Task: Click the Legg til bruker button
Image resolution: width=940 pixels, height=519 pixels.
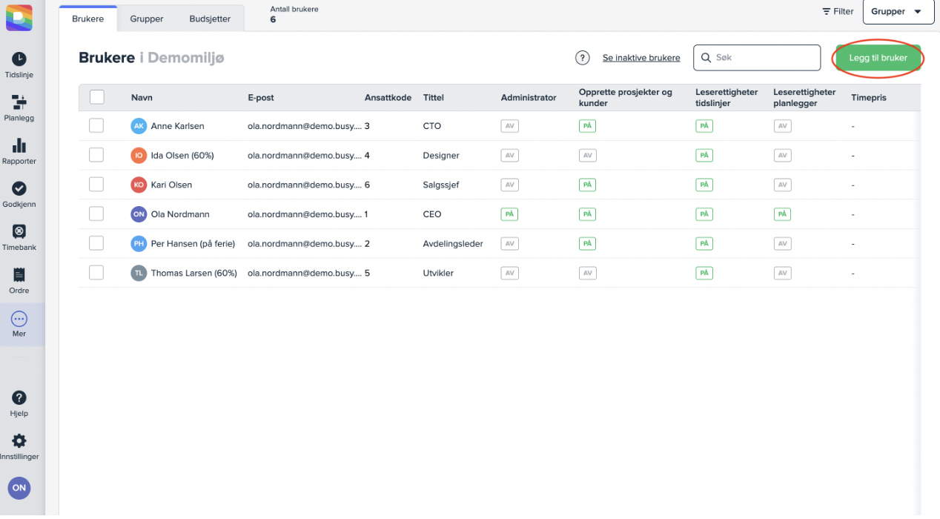Action: pos(878,58)
